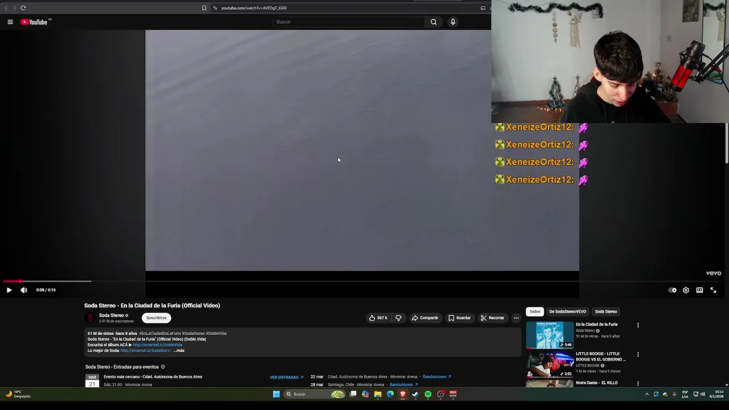Click the YouTube search magnifier button
729x410 pixels.
(433, 22)
